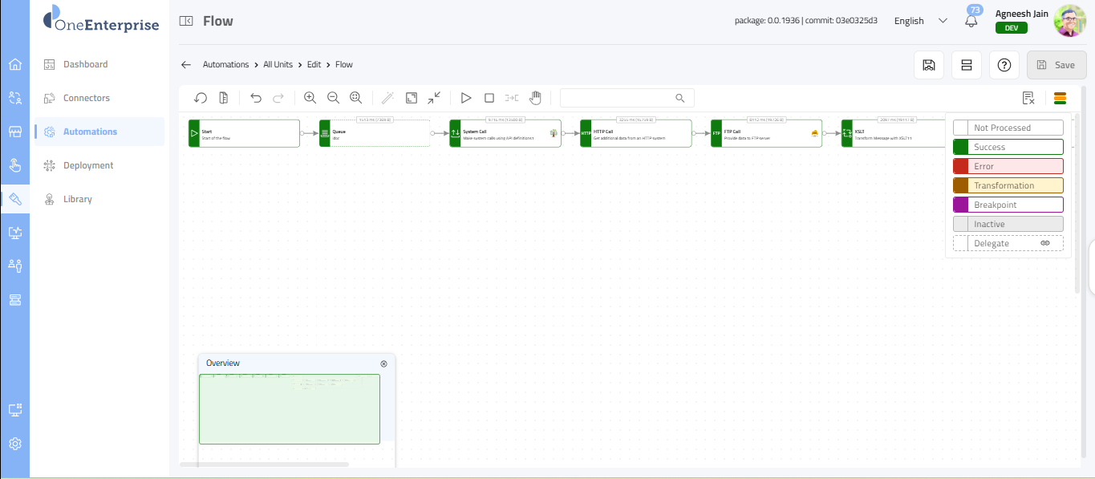Close the Overview minimap panel
1095x479 pixels.
[x=383, y=363]
